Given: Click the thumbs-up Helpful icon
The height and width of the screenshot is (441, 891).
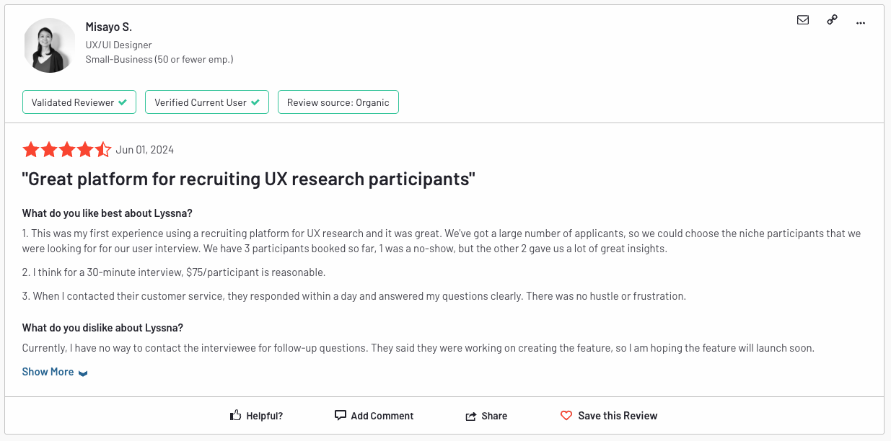Looking at the screenshot, I should coord(235,415).
